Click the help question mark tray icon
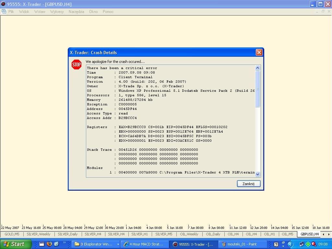This screenshot has height=249, width=332. pyautogui.click(x=276, y=244)
